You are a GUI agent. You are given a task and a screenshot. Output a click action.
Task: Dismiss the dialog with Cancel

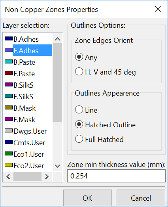141,198
